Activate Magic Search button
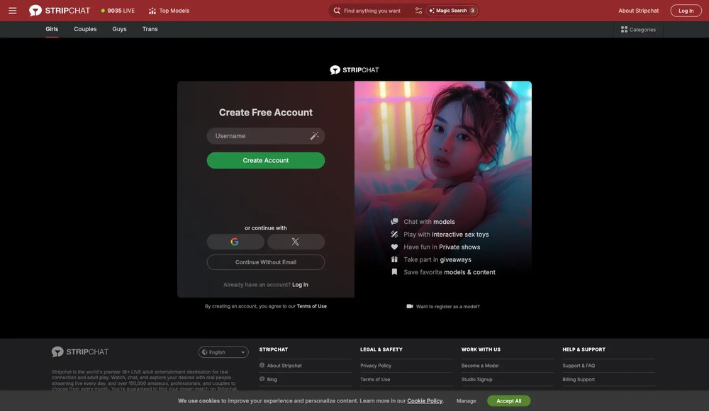The height and width of the screenshot is (411, 709). [x=452, y=11]
